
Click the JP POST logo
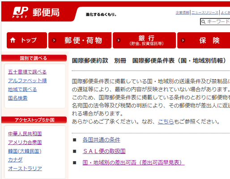tap(20, 13)
